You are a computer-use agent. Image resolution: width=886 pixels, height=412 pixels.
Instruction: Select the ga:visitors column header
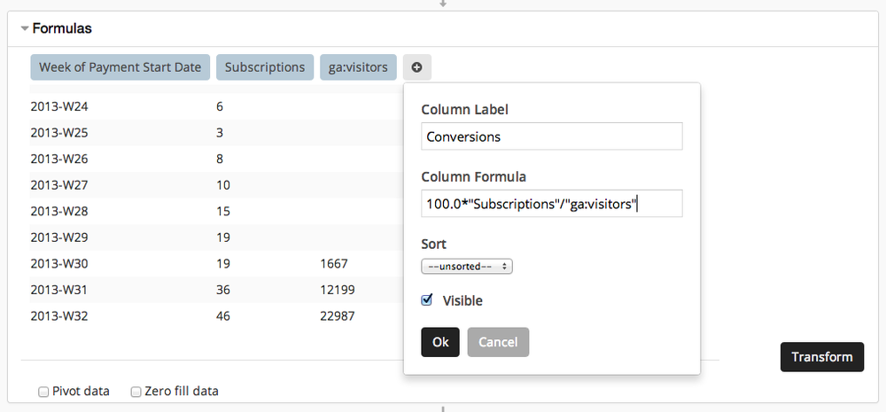click(x=358, y=67)
